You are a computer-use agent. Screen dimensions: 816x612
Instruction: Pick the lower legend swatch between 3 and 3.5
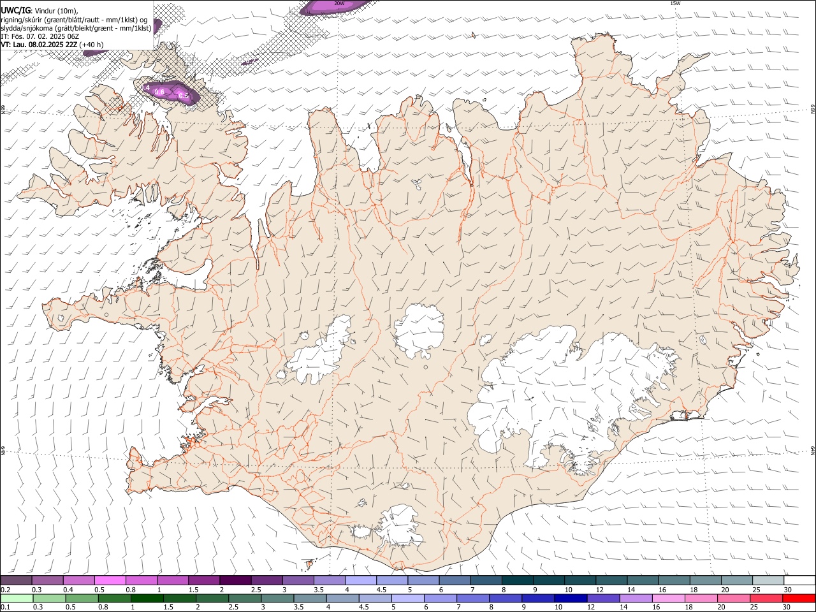point(278,598)
